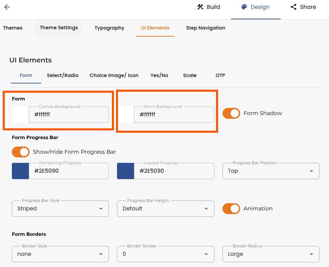Click the Canvas Background hex input field
Screen dimensions: 329x267
tap(69, 115)
